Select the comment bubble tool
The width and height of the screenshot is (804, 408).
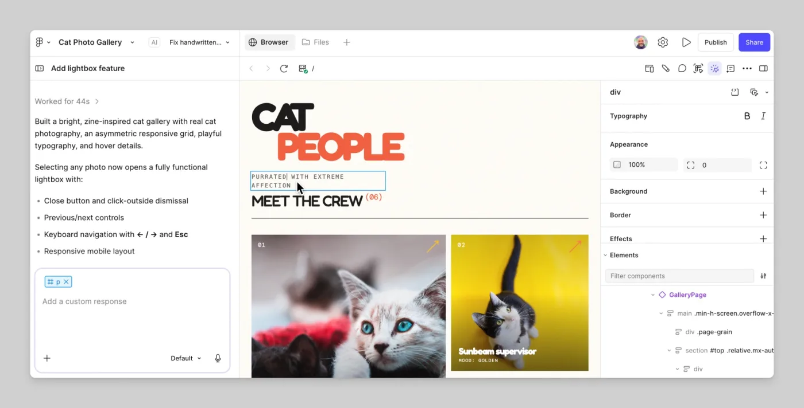682,69
